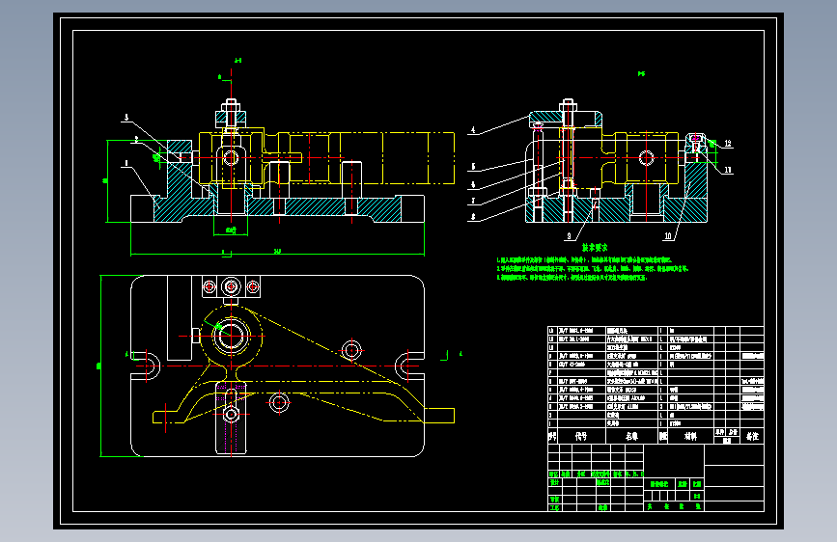Click balloon number 9 below the right view
The height and width of the screenshot is (542, 837).
(569, 235)
